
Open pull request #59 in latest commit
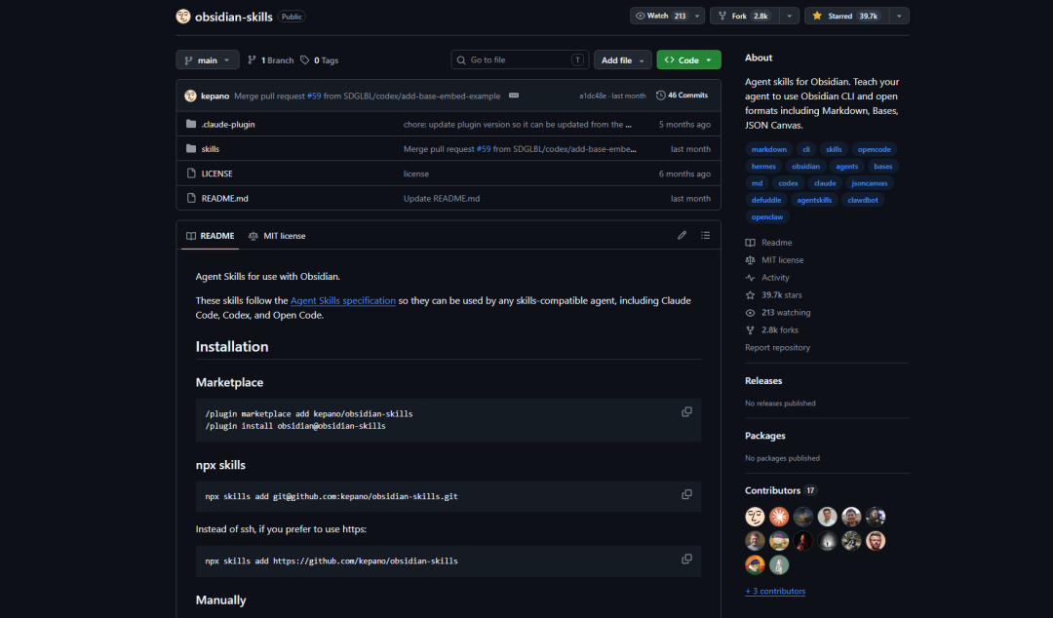314,97
